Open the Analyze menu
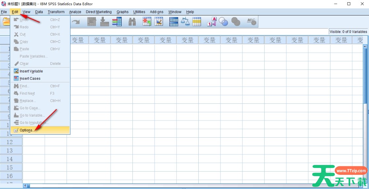The width and height of the screenshot is (369, 189). 75,12
